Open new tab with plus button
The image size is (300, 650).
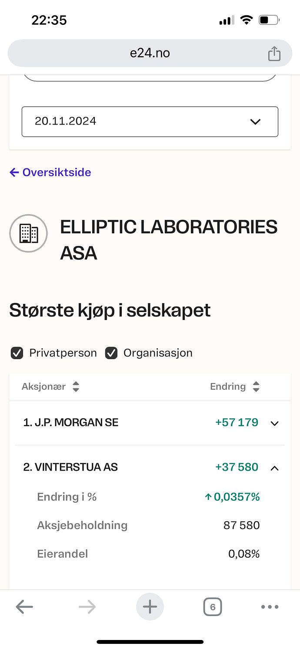(x=150, y=606)
